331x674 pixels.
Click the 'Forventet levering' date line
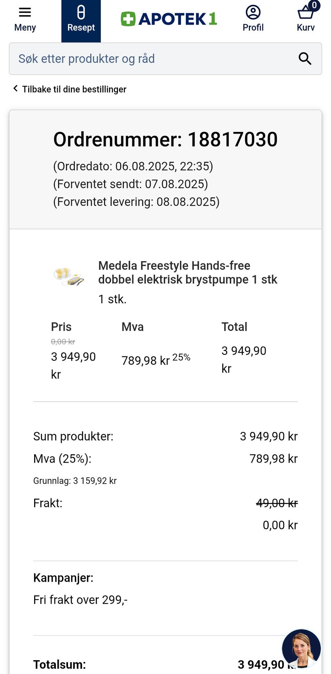tap(136, 202)
